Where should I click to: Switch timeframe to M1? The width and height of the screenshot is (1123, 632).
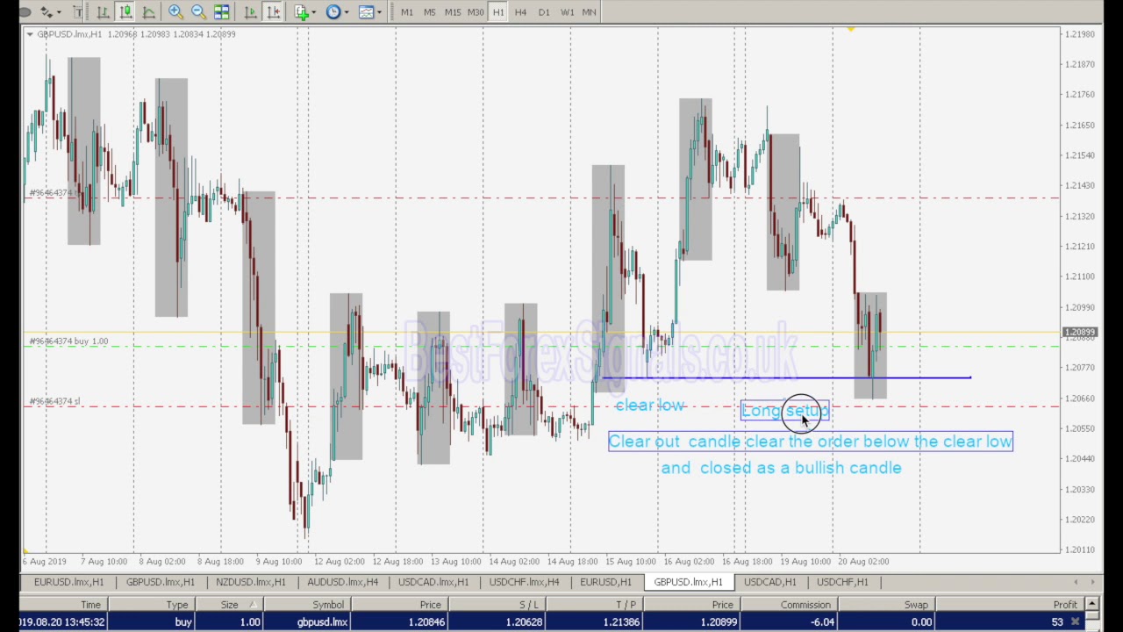click(x=407, y=12)
